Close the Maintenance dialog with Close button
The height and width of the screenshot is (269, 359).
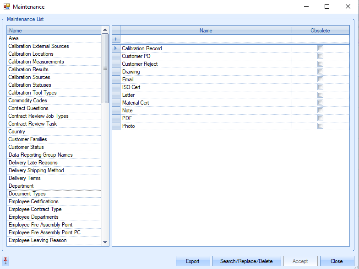[x=337, y=261]
